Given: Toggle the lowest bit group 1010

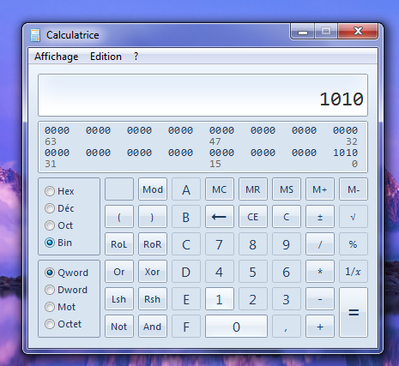Looking at the screenshot, I should tap(345, 153).
